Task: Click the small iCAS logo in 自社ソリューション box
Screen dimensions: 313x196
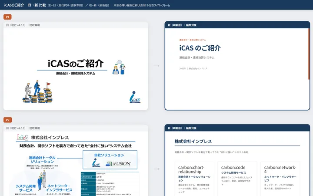Action: point(96,162)
